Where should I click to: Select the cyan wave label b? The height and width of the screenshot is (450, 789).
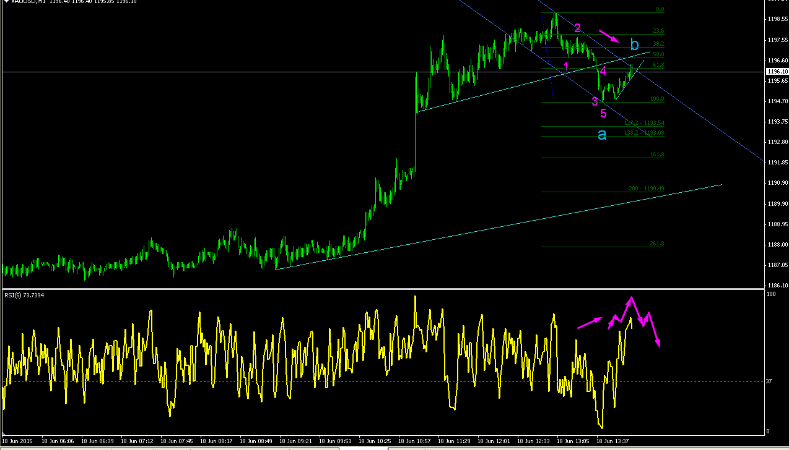[634, 45]
